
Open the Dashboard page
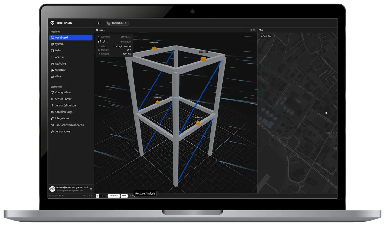tap(71, 38)
